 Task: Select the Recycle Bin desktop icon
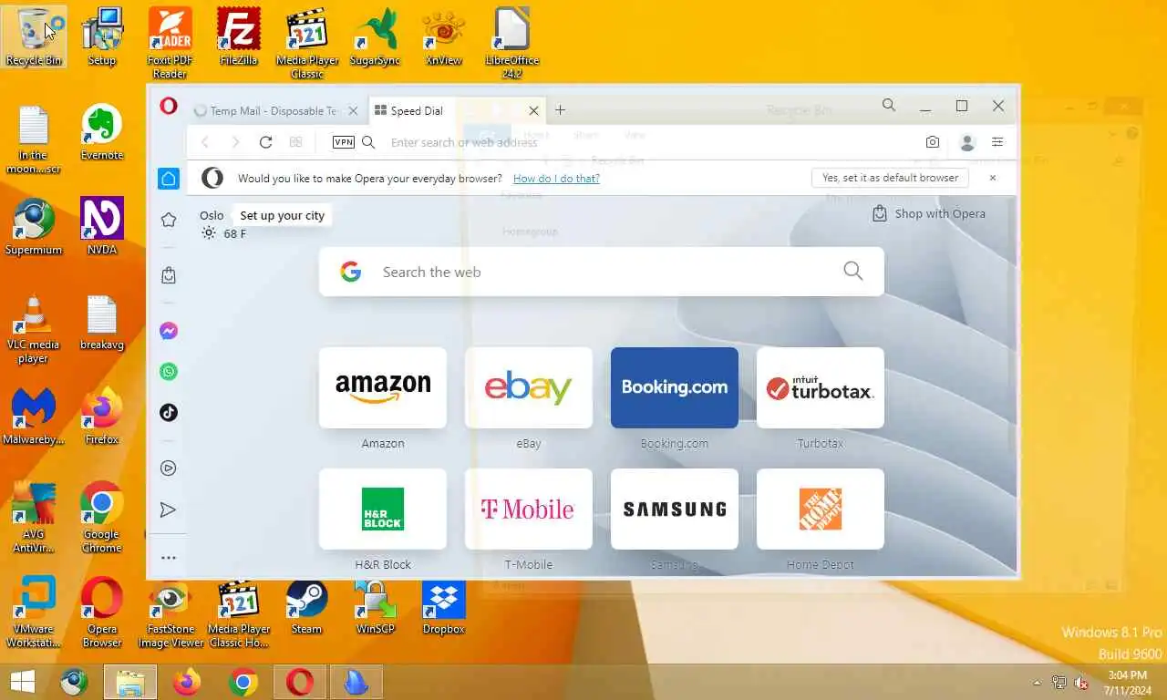[34, 36]
